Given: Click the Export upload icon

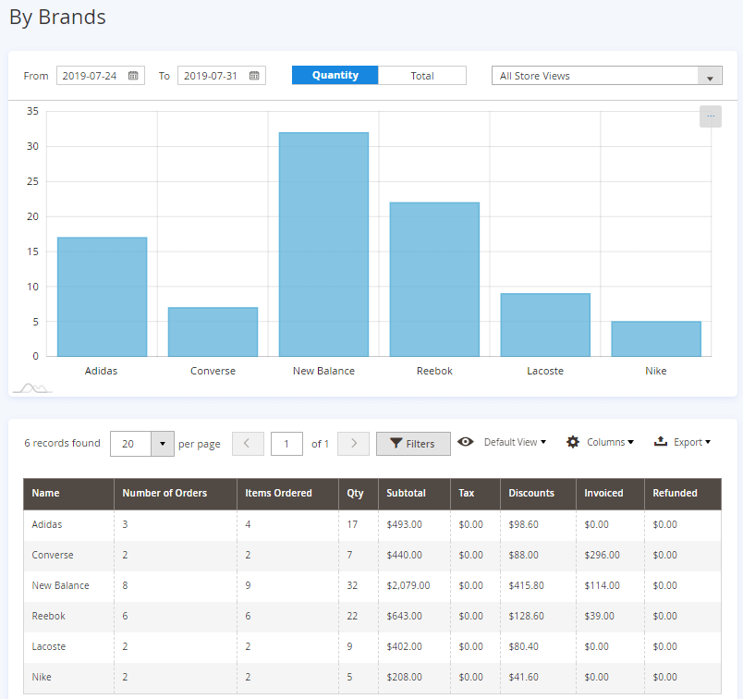Looking at the screenshot, I should tap(660, 442).
